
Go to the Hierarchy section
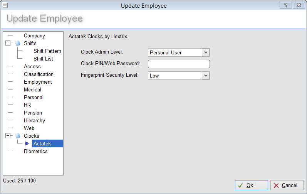pyautogui.click(x=34, y=120)
